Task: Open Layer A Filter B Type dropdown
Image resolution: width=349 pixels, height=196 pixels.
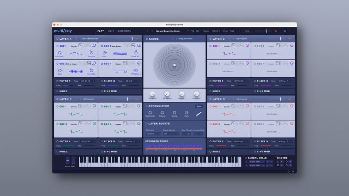Action: (x=132, y=81)
